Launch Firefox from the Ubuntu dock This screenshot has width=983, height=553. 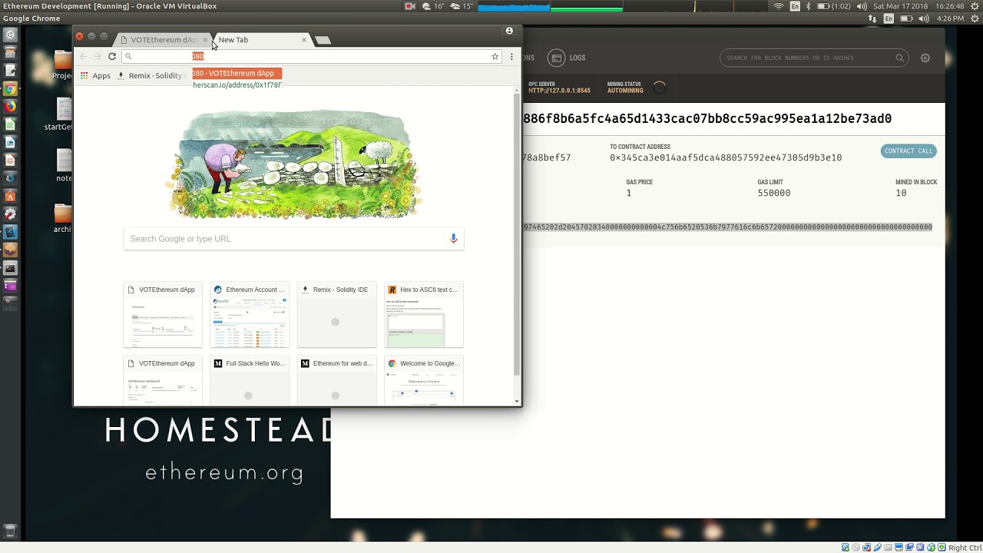[10, 107]
